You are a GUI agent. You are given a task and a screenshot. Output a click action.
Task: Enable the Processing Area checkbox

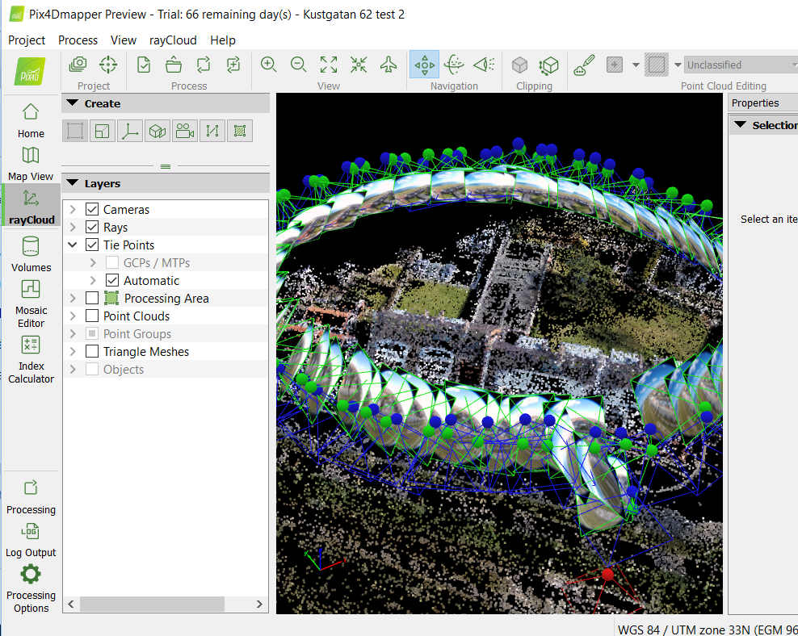point(92,298)
